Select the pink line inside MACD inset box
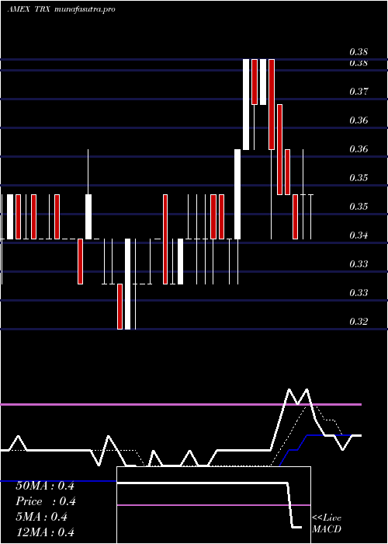The image size is (388, 544). (213, 505)
